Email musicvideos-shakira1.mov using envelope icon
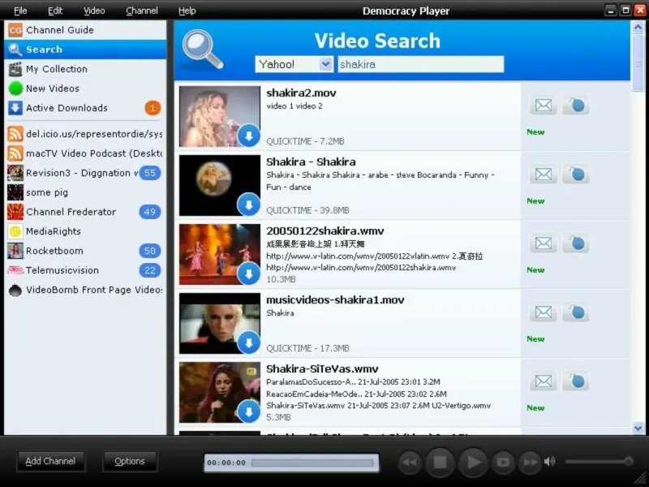 [544, 312]
